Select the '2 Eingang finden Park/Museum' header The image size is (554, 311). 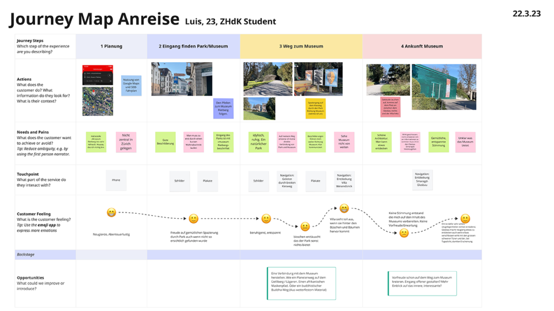[193, 46]
